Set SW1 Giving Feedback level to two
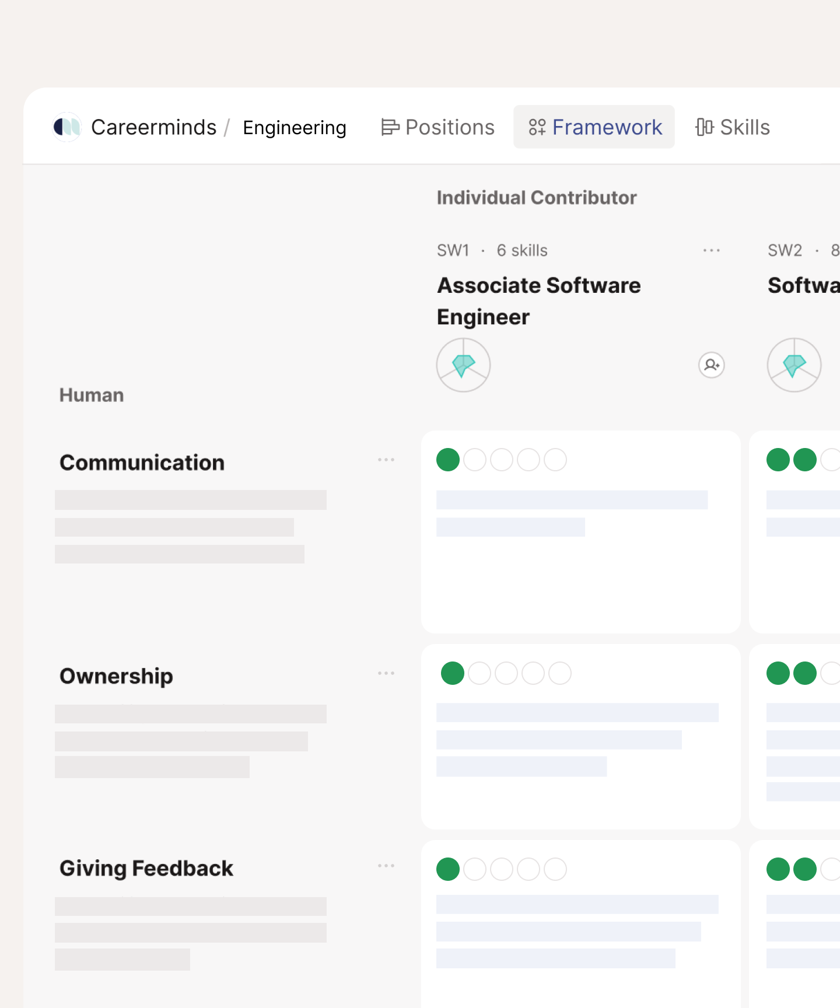The height and width of the screenshot is (1008, 840). [x=475, y=869]
